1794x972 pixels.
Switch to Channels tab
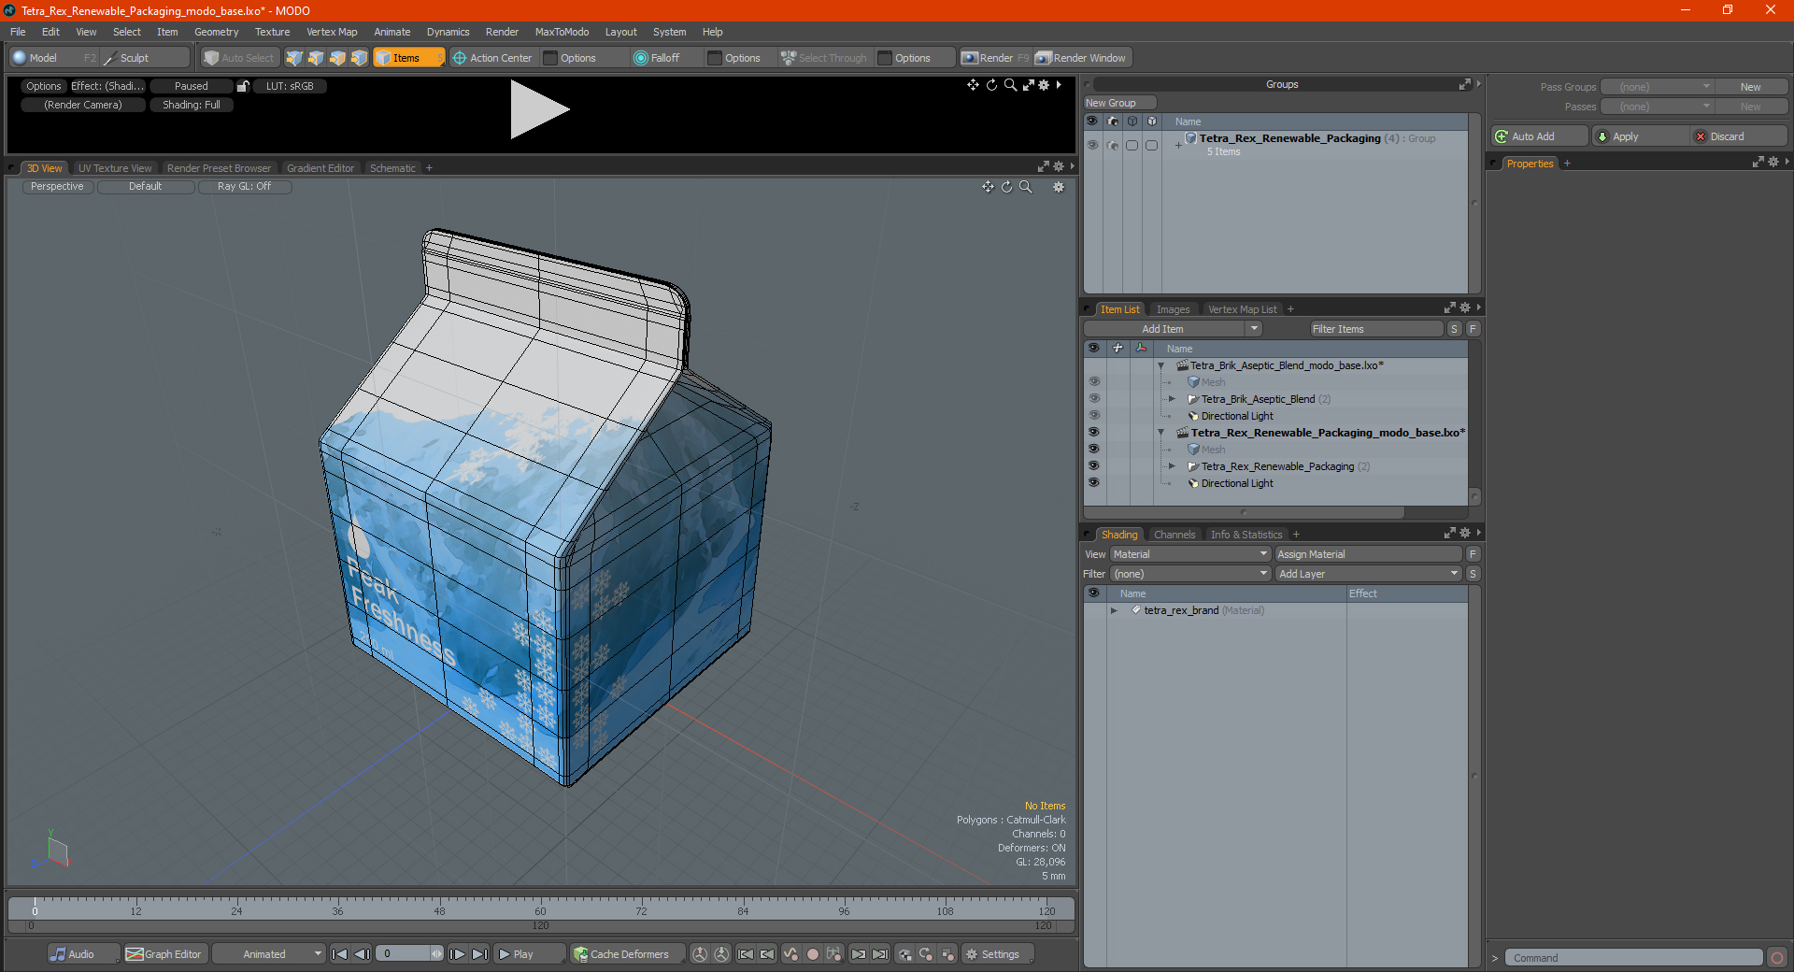(x=1175, y=535)
